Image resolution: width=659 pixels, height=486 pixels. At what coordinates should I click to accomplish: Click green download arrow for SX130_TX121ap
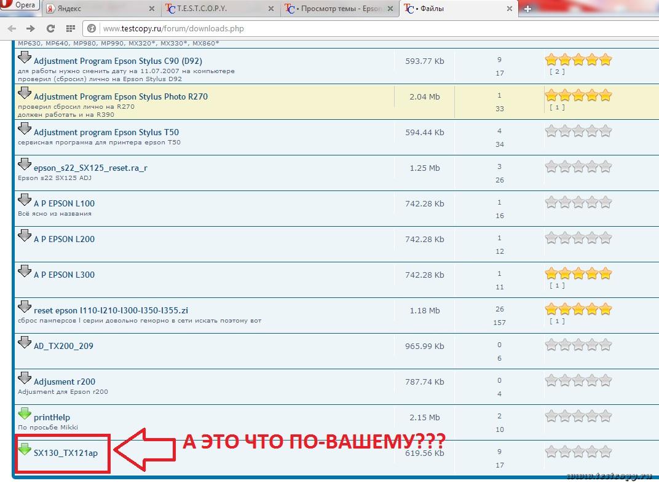pos(25,449)
